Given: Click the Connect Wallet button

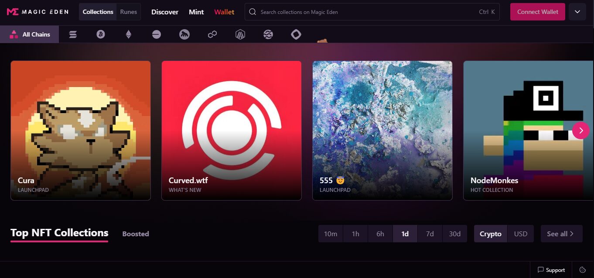Looking at the screenshot, I should [x=538, y=12].
